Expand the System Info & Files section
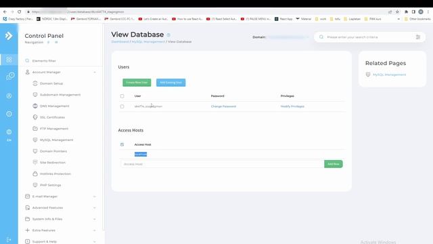The image size is (433, 244). click(95, 219)
